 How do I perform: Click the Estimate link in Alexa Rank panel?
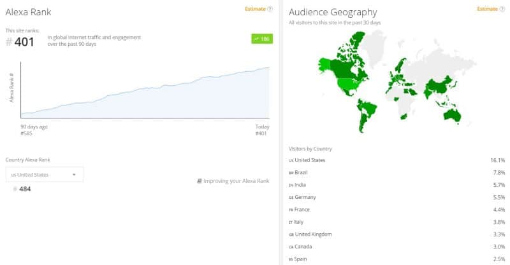click(x=255, y=10)
